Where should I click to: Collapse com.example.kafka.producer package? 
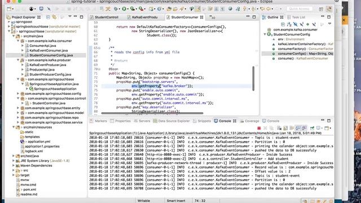(18, 60)
